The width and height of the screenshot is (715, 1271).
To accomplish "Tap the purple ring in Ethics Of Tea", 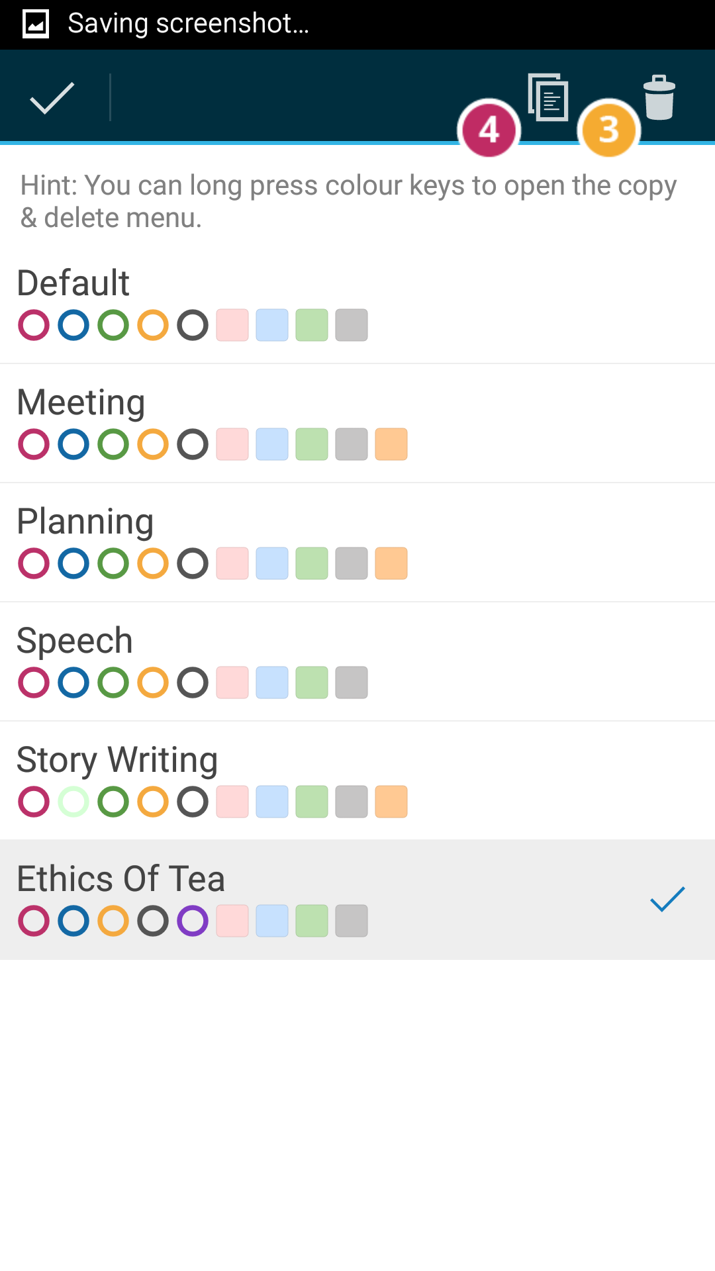I will 193,921.
